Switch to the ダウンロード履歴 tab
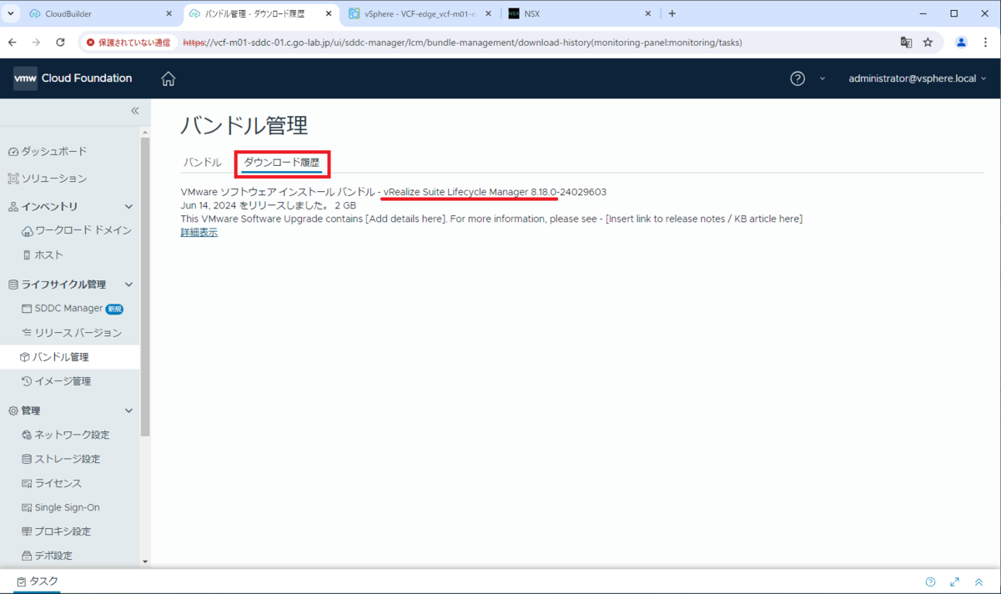Image resolution: width=1001 pixels, height=594 pixels. click(281, 163)
